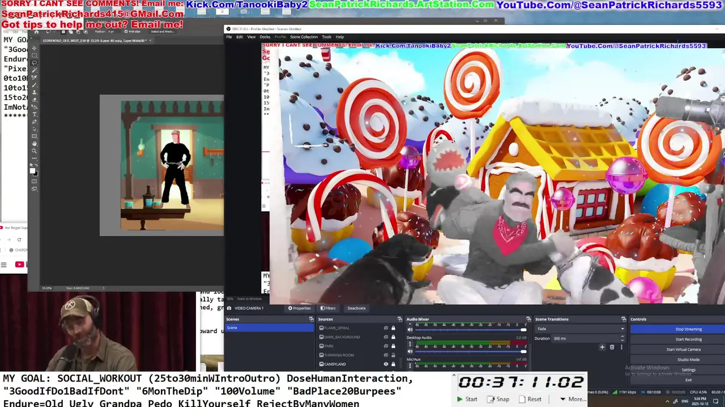Toggle lock on FLAME_SPIRAL source

pyautogui.click(x=393, y=328)
